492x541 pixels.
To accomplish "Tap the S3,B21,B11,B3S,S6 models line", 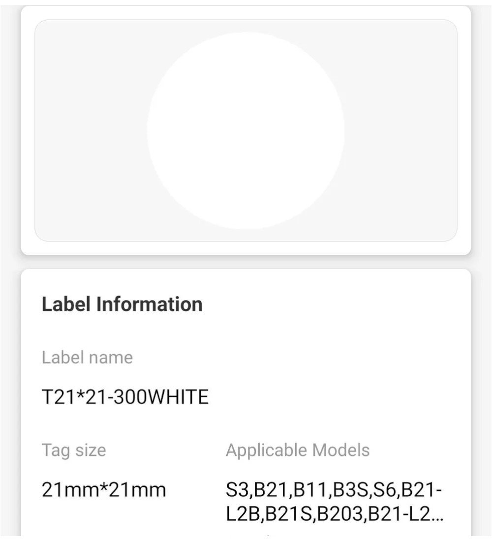I will 334,489.
